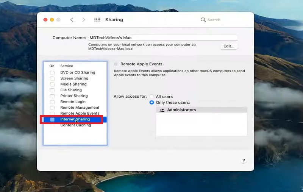
Task: Select Media Sharing service row
Action: point(73,84)
